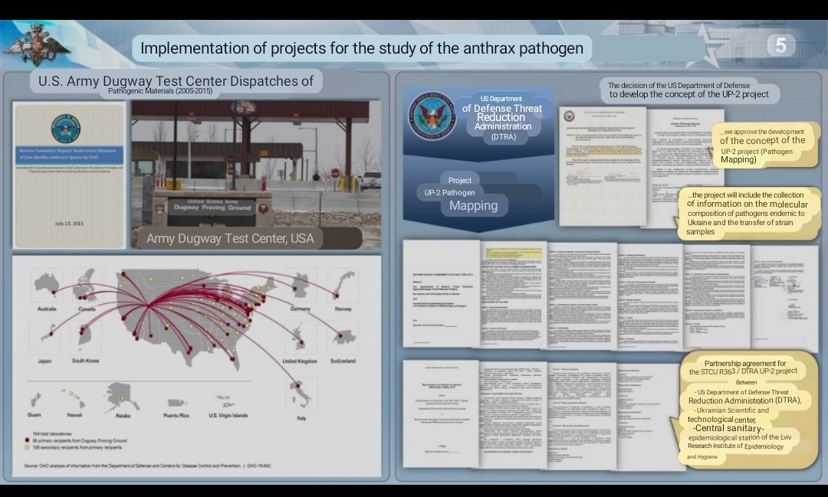Open the signed DoD letter page with seal
The height and width of the screenshot is (497, 828).
tap(603, 166)
